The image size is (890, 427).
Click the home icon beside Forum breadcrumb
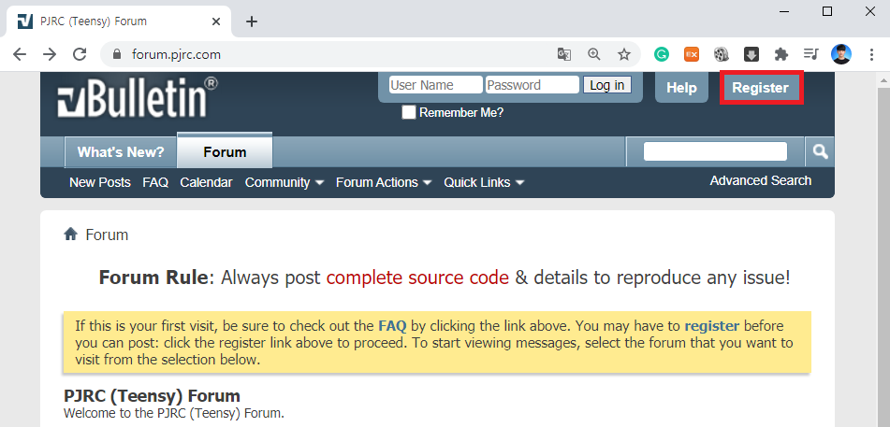tap(70, 235)
